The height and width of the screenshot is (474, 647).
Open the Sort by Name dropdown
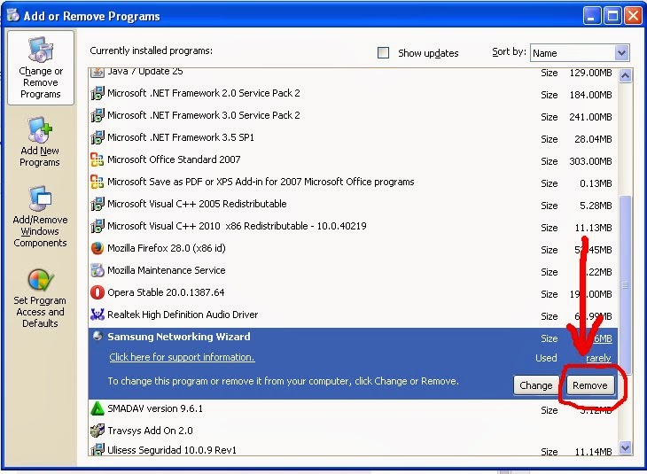pyautogui.click(x=621, y=53)
